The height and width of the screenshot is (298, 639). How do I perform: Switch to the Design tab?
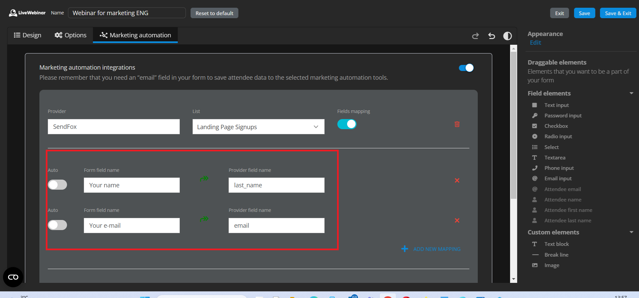[28, 35]
